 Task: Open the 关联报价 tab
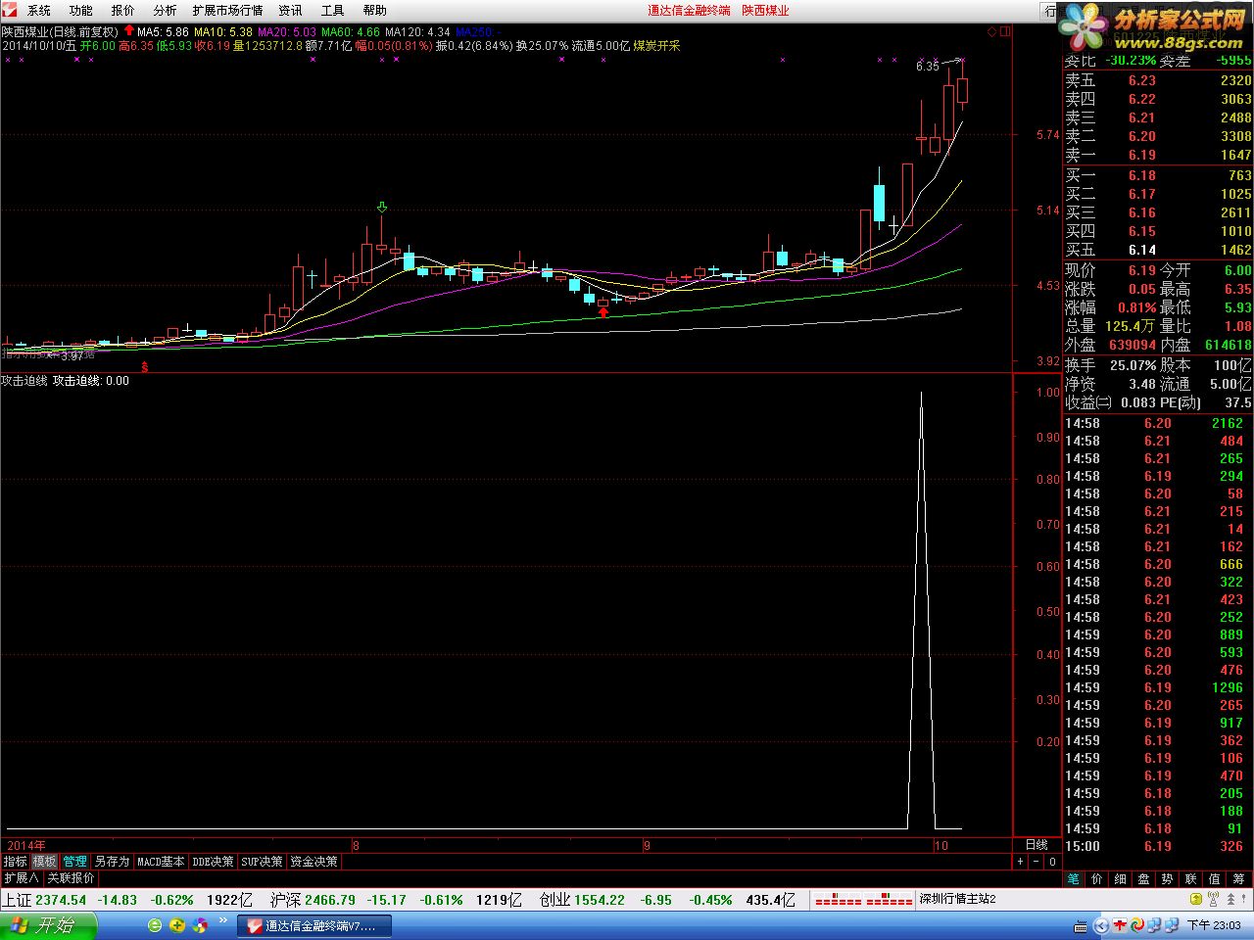(72, 878)
